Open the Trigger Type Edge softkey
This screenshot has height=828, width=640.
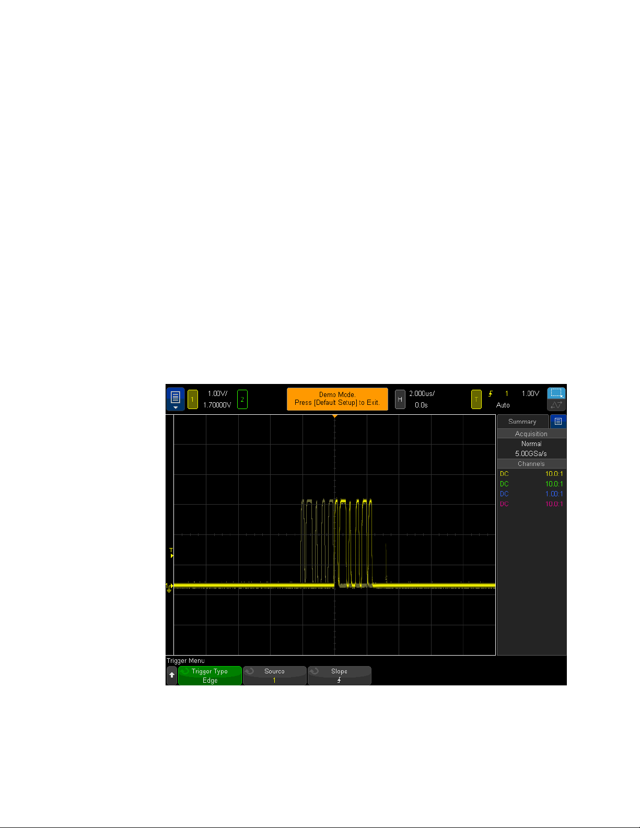pyautogui.click(x=210, y=675)
